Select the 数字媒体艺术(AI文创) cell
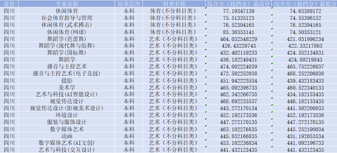 67,143
